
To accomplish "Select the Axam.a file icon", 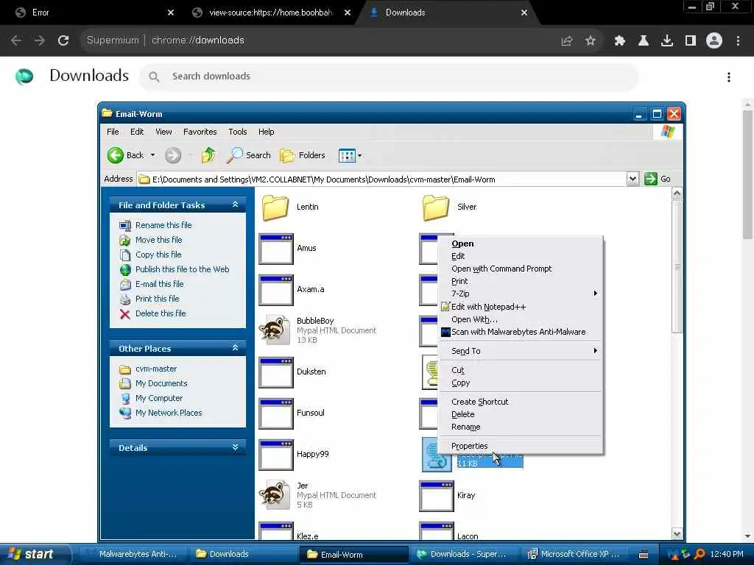I will pyautogui.click(x=276, y=290).
